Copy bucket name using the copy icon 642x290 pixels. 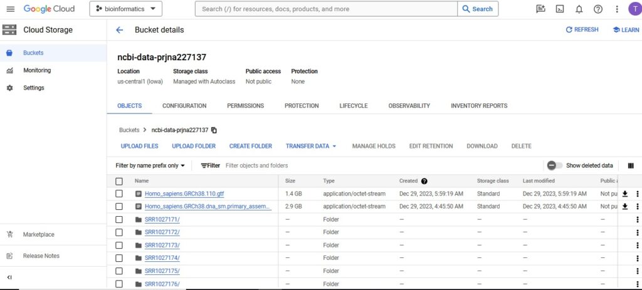pos(214,130)
